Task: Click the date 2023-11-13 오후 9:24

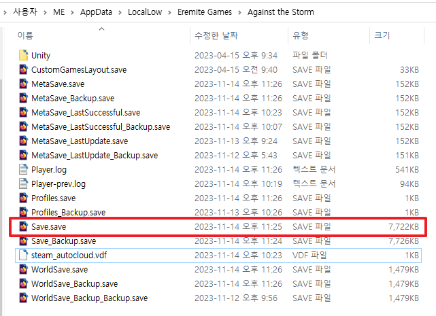Action: click(x=236, y=141)
